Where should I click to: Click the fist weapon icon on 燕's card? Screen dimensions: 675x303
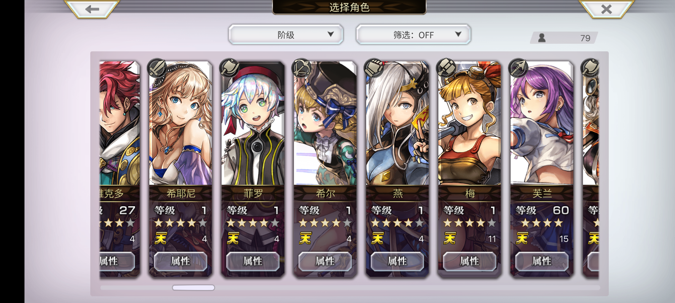click(374, 68)
